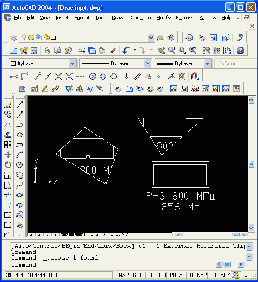
Task: Expand the layer list dropdown arrow
Action: [151, 38]
